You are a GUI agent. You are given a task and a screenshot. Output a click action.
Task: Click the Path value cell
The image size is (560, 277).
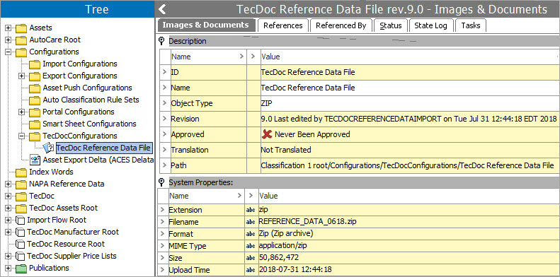410,165
